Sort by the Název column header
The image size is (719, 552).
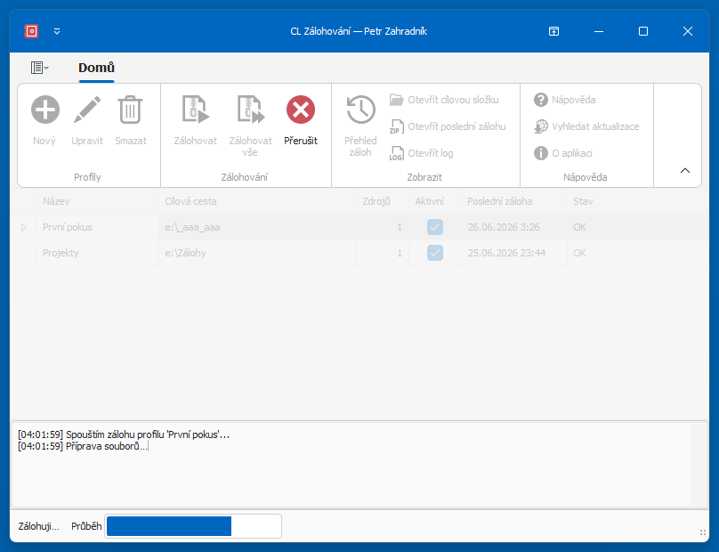coord(98,201)
